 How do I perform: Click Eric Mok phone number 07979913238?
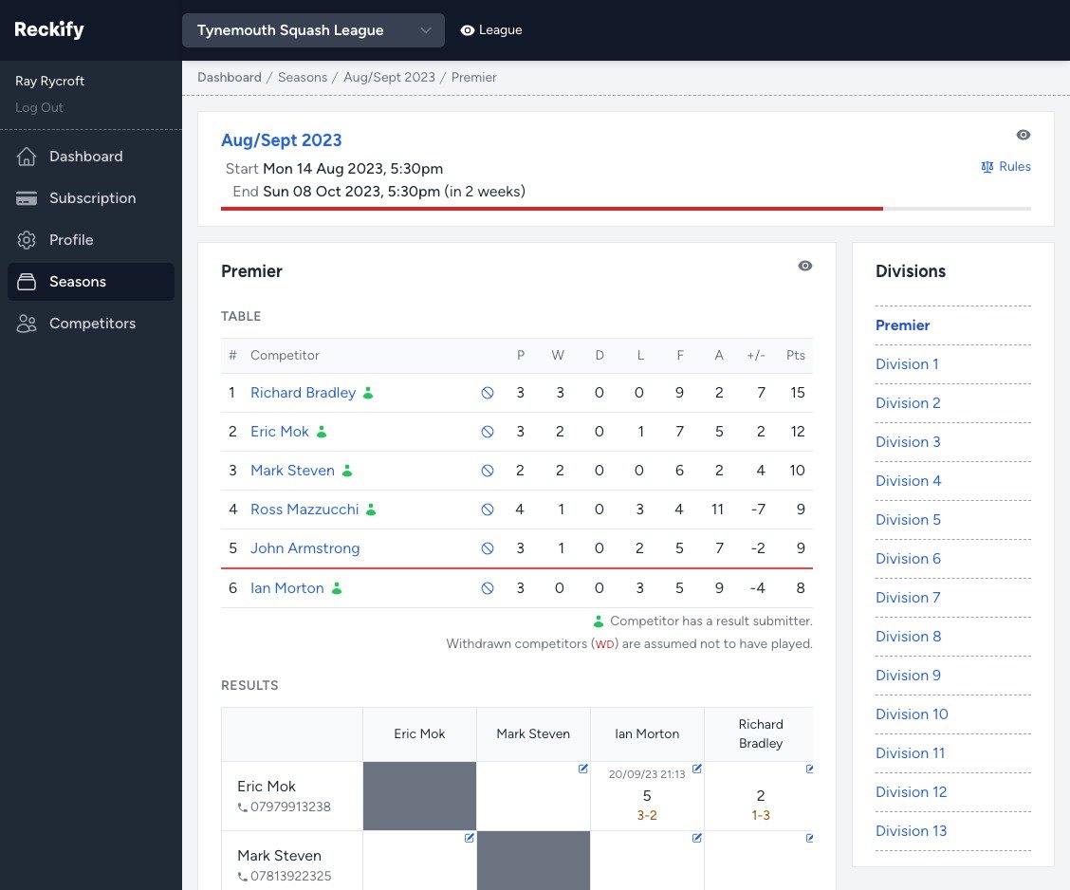tap(290, 807)
